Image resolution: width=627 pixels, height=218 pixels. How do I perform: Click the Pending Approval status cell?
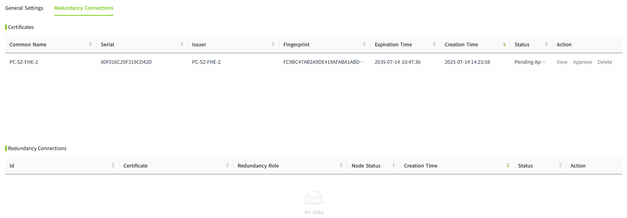coord(529,62)
